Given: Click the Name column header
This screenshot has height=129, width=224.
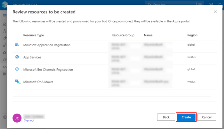Looking at the screenshot, I should (x=148, y=35).
